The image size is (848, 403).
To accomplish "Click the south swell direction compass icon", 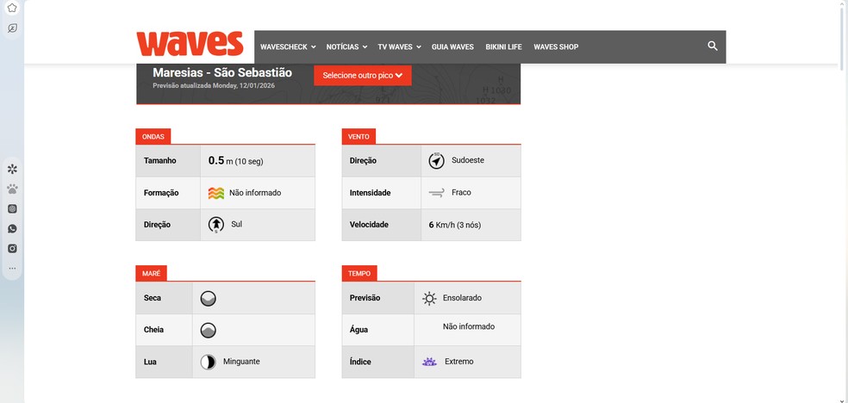I will pos(215,225).
